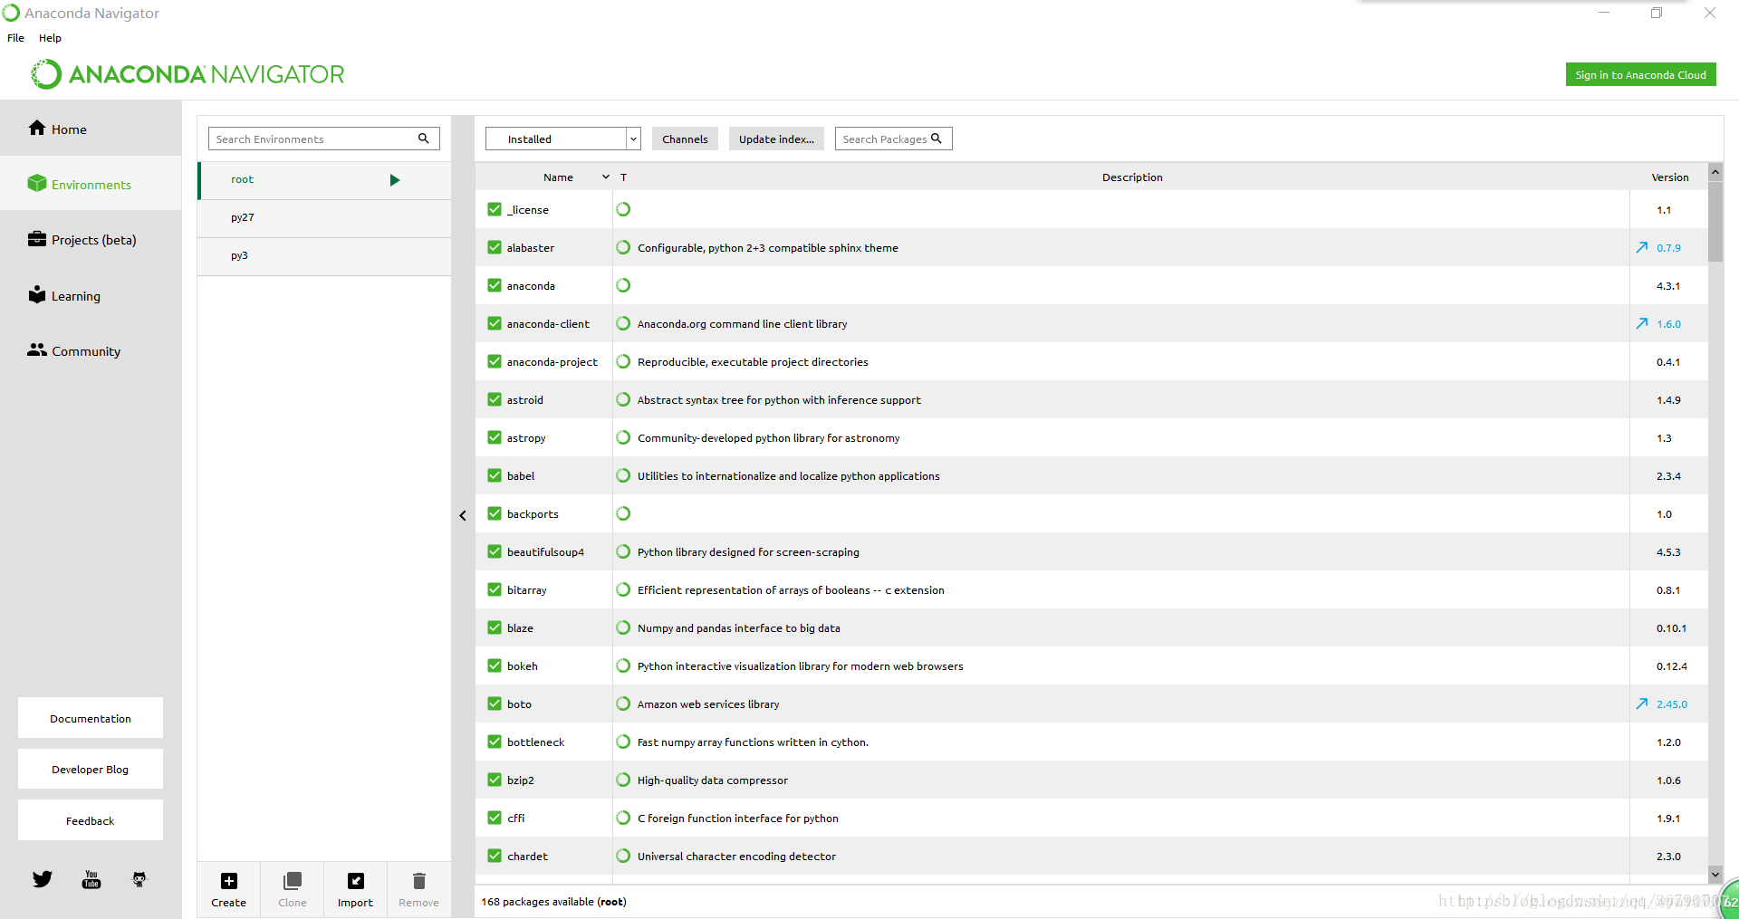Open the Developer Blog link
Viewport: 1739px width, 919px height.
coord(91,769)
